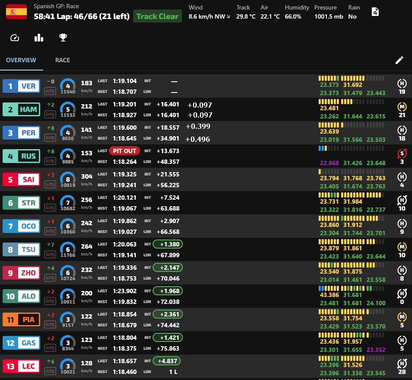Open statistics with the bar chart icon

pyautogui.click(x=38, y=38)
